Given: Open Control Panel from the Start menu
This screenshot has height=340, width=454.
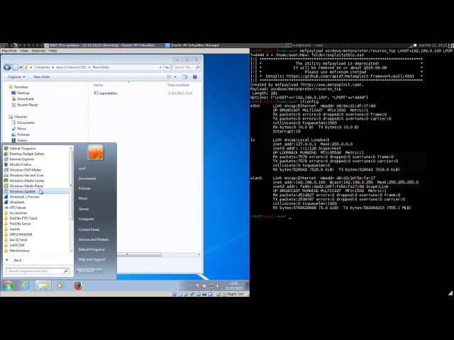Looking at the screenshot, I should pyautogui.click(x=89, y=229).
